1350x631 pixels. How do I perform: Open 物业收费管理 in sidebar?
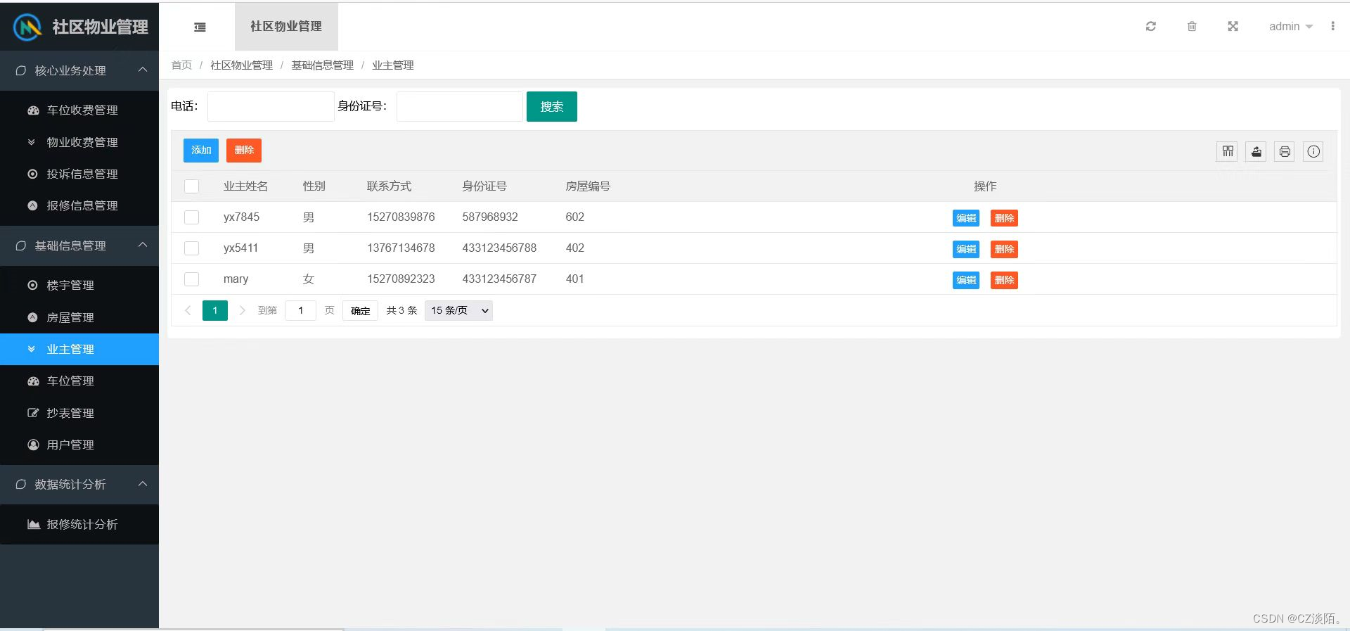coord(79,142)
